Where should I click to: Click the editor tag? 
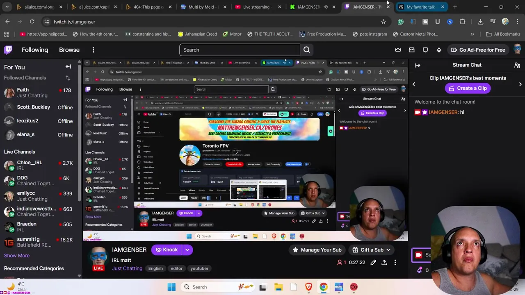point(176,268)
